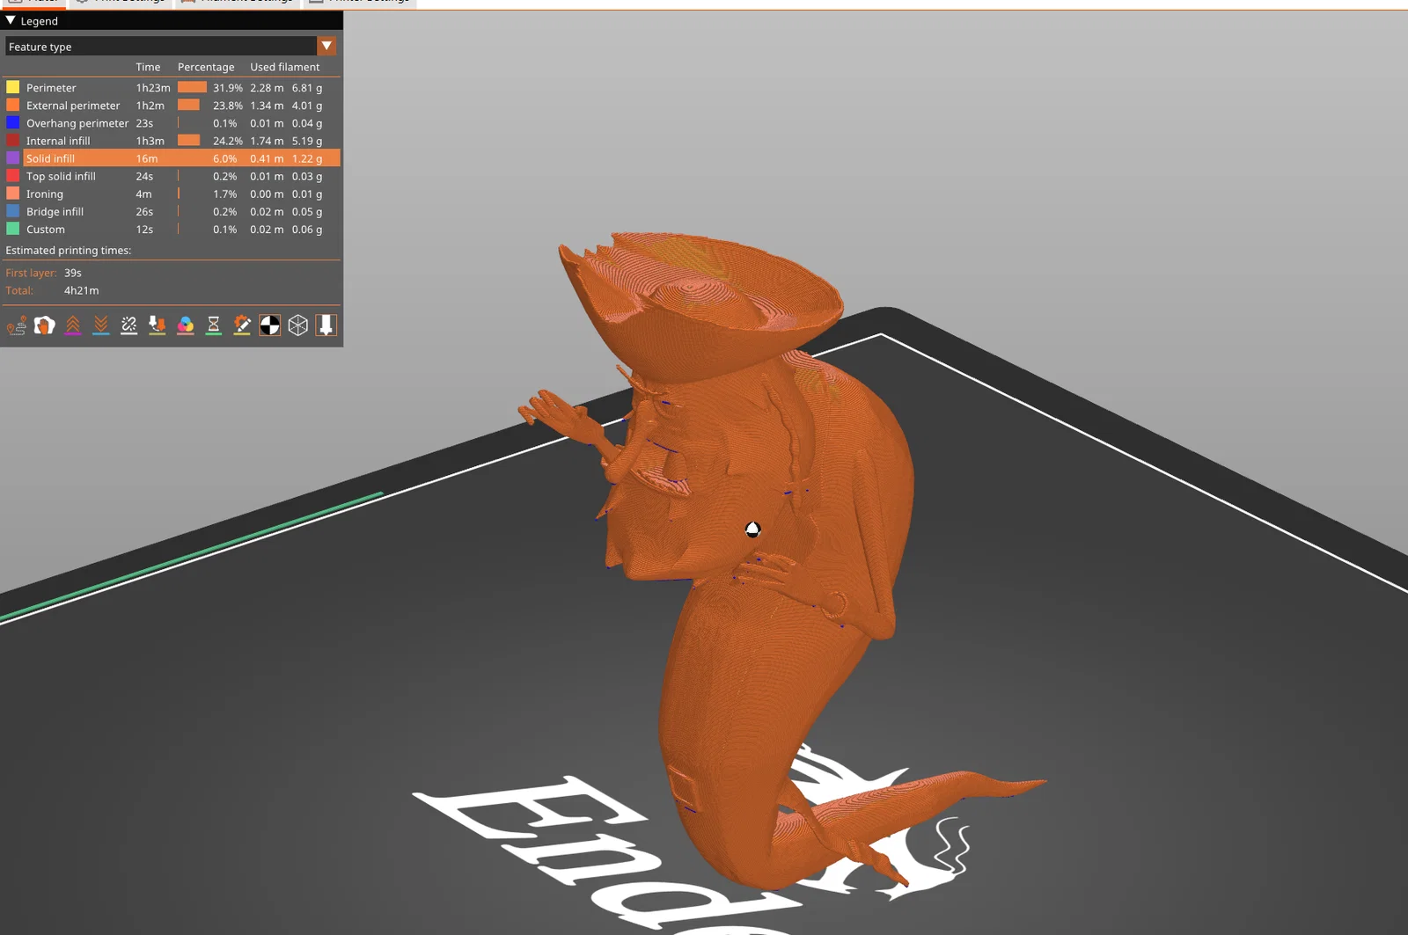Click the yellow Perimeter color swatch
The width and height of the screenshot is (1408, 935).
(x=13, y=87)
